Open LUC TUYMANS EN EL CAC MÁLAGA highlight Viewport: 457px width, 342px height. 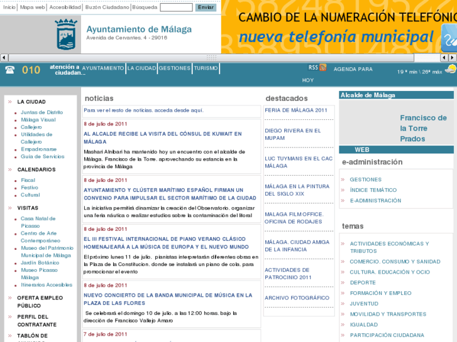[x=299, y=162]
